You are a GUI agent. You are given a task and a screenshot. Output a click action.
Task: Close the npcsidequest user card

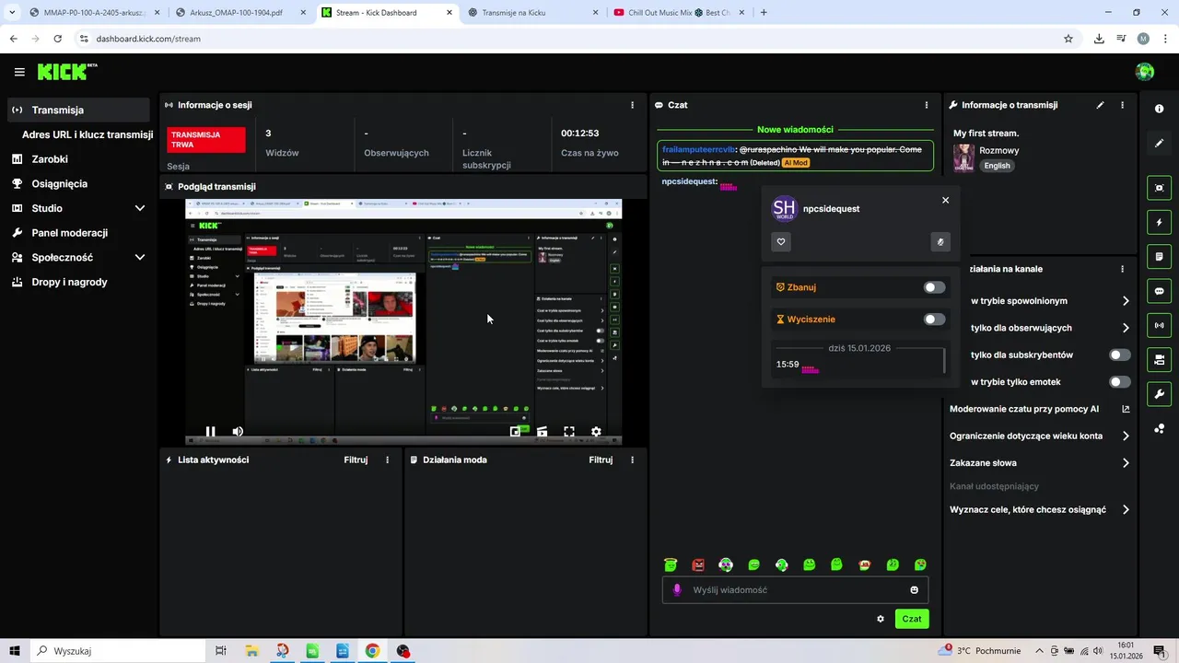coord(945,200)
